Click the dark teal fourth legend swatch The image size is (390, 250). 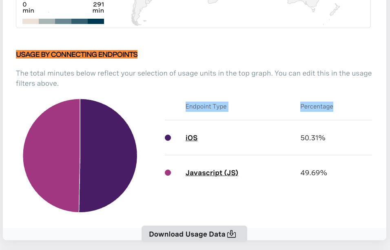pyautogui.click(x=80, y=21)
